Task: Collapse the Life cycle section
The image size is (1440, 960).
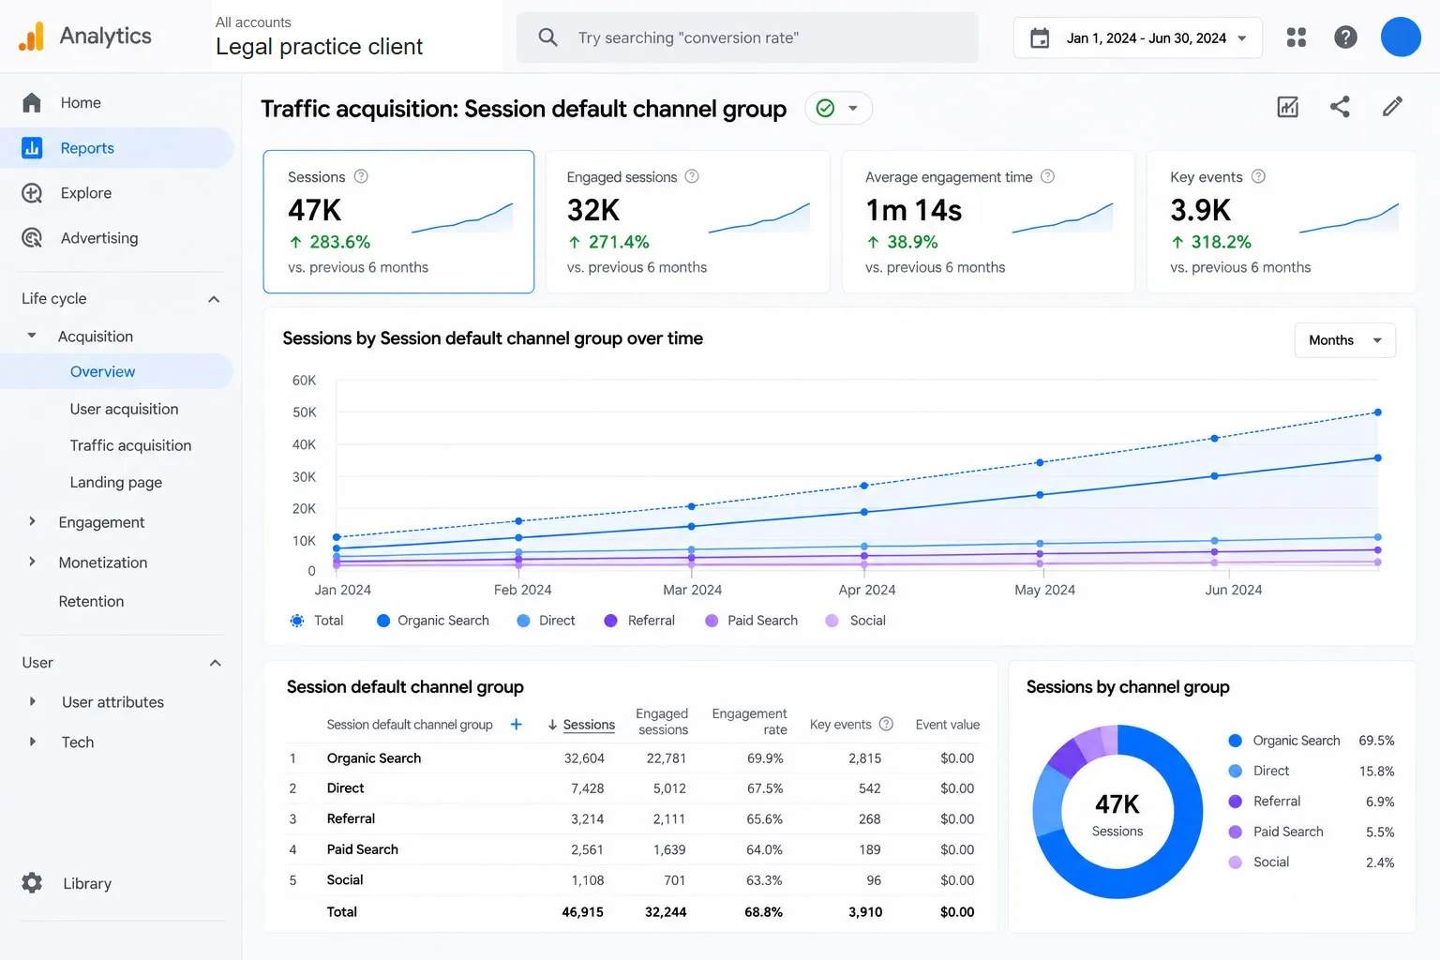Action: tap(214, 299)
